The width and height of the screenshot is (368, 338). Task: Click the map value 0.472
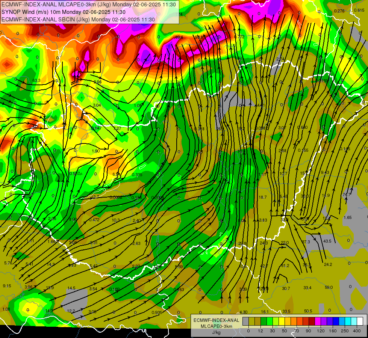pyautogui.click(x=94, y=220)
